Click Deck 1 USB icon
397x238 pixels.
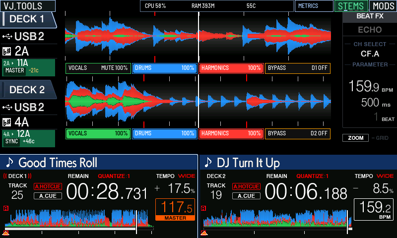tap(7, 37)
